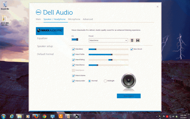Open Windows Media Player from taskbar
This screenshot has height=119, width=190.
point(28,116)
